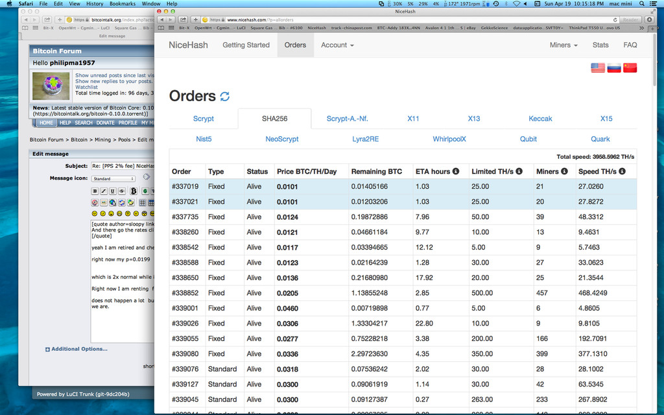Select the SHA256 algorithm tab

click(x=274, y=119)
